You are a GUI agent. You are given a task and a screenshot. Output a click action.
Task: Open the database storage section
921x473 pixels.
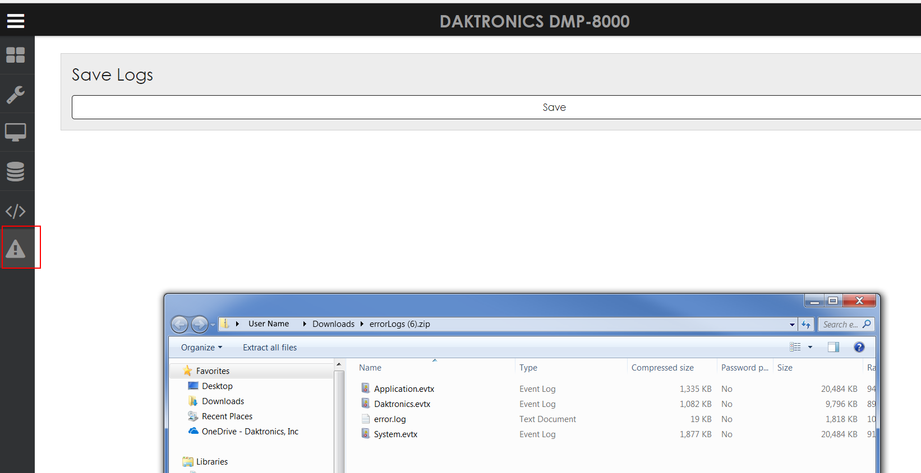[16, 171]
